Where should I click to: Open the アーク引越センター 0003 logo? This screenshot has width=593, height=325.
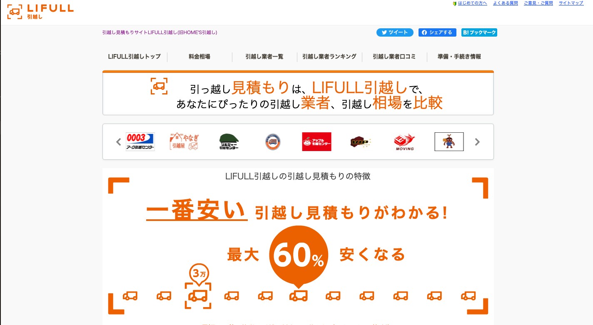(x=140, y=142)
